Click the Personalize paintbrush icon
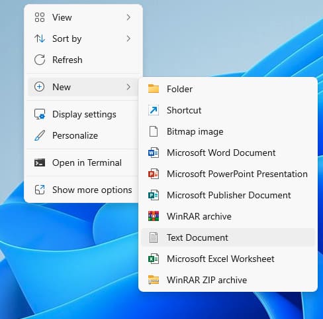This screenshot has height=319, width=323. pos(40,135)
